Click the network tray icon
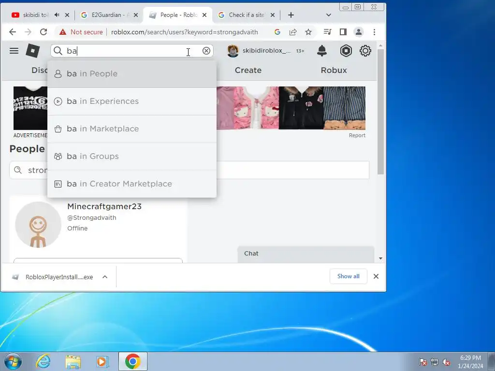The height and width of the screenshot is (371, 495). (435, 362)
